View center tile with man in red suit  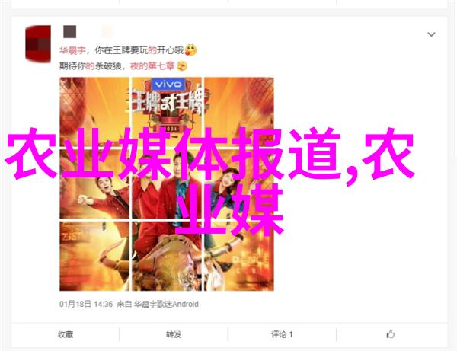tap(167, 185)
